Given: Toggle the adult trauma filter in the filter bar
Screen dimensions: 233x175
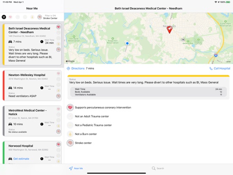Looking at the screenshot, I should [x=18, y=17].
